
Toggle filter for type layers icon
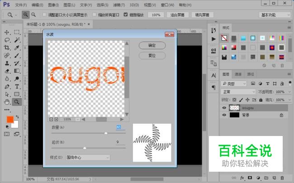[267, 84]
